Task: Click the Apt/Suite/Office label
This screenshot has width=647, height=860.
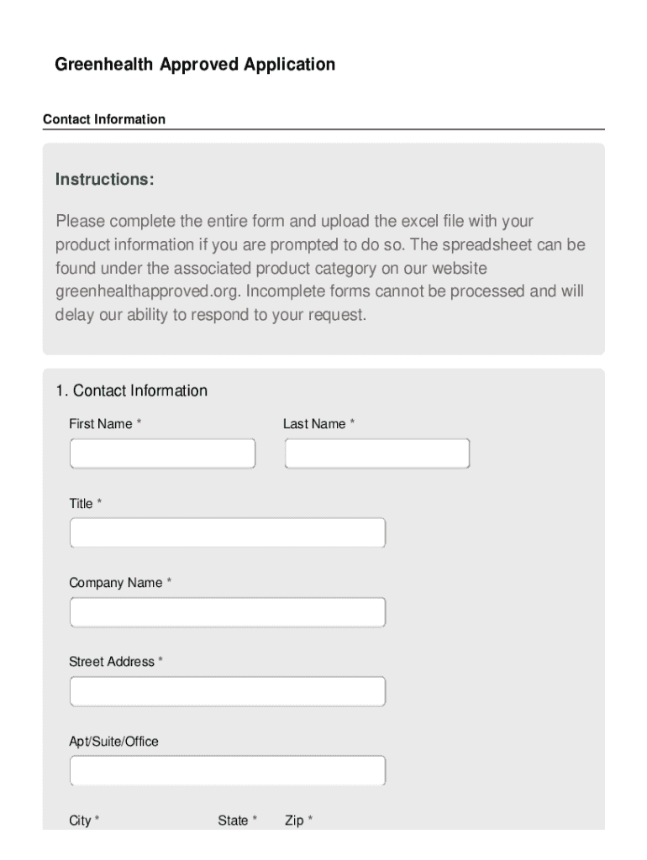Action: tap(113, 742)
